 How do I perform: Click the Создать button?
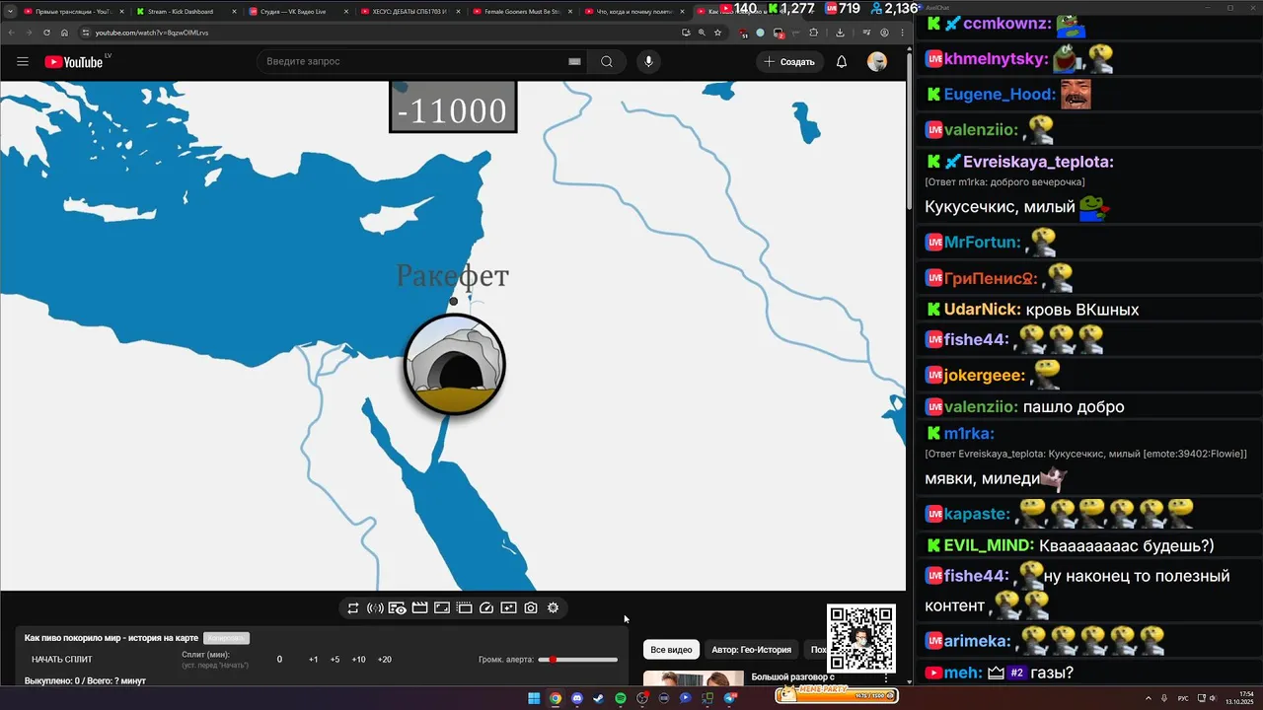tap(789, 61)
